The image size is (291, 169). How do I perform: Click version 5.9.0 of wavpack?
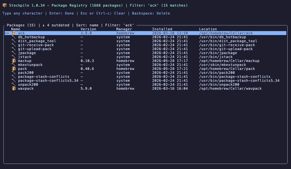point(86,89)
